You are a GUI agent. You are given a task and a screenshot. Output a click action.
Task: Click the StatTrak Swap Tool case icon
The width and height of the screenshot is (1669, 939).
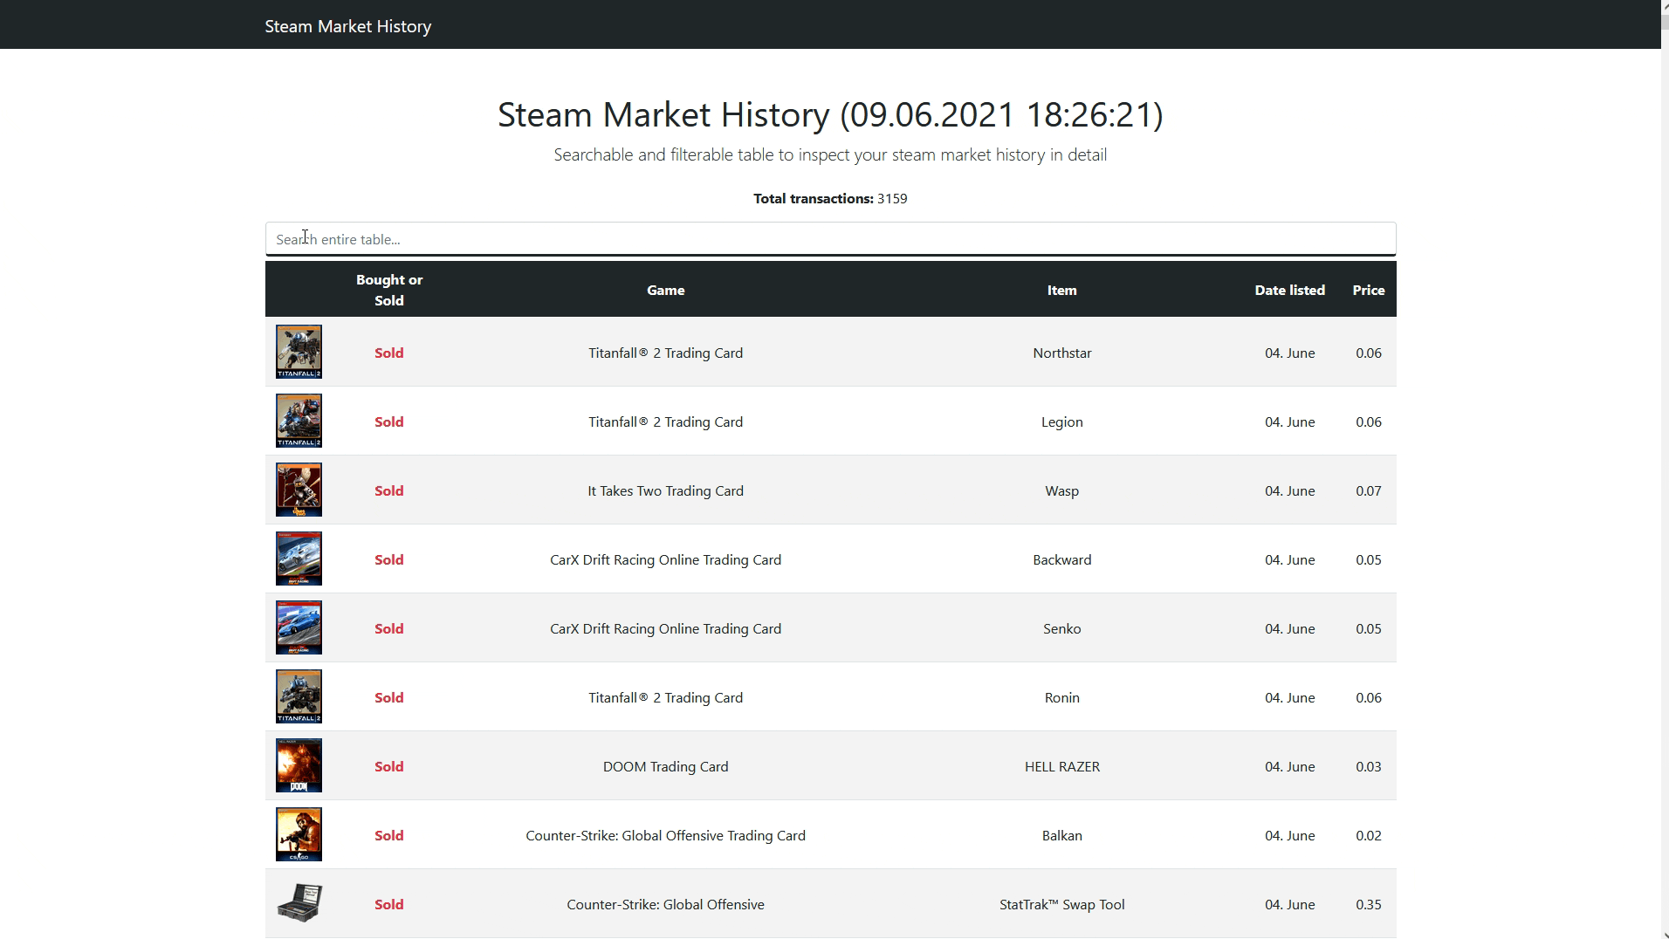299,903
